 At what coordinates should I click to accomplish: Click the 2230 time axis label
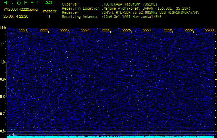click(x=209, y=30)
